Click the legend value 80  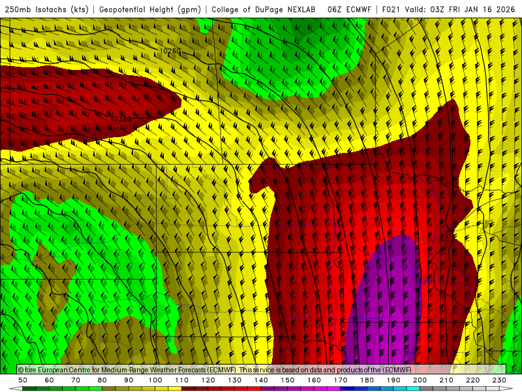coord(102,380)
